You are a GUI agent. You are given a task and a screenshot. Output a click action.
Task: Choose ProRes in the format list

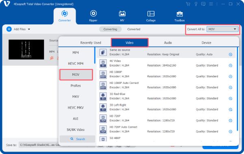pos(76,86)
